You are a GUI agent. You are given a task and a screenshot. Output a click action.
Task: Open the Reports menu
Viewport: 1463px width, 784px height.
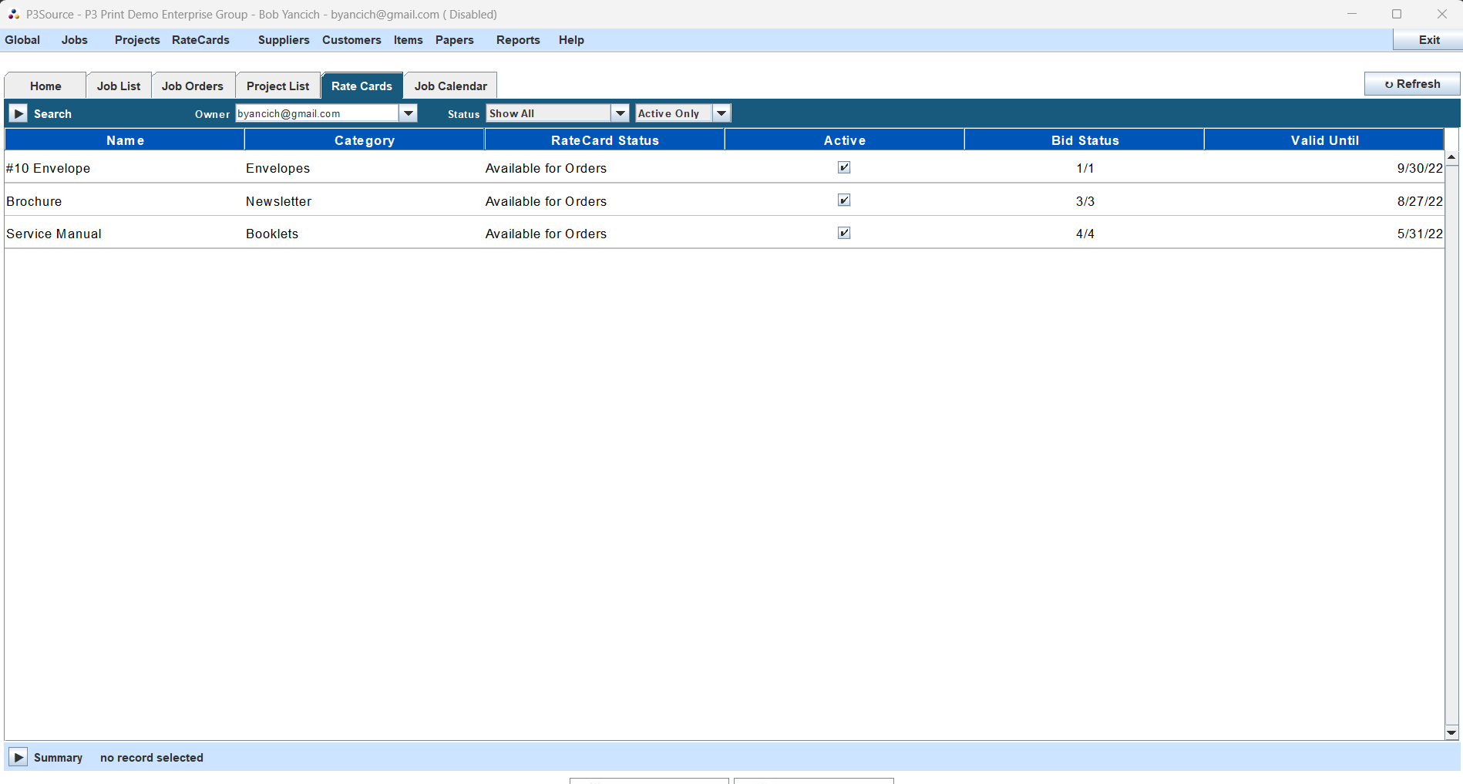pyautogui.click(x=518, y=40)
